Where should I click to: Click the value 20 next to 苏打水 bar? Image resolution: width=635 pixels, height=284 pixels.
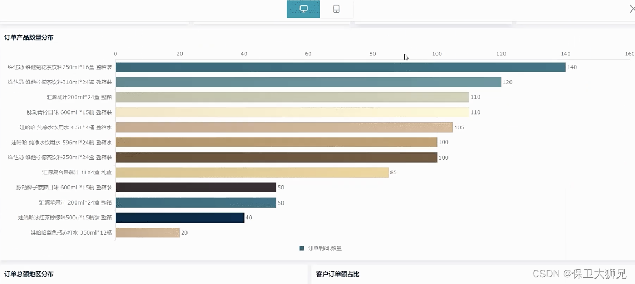(184, 232)
